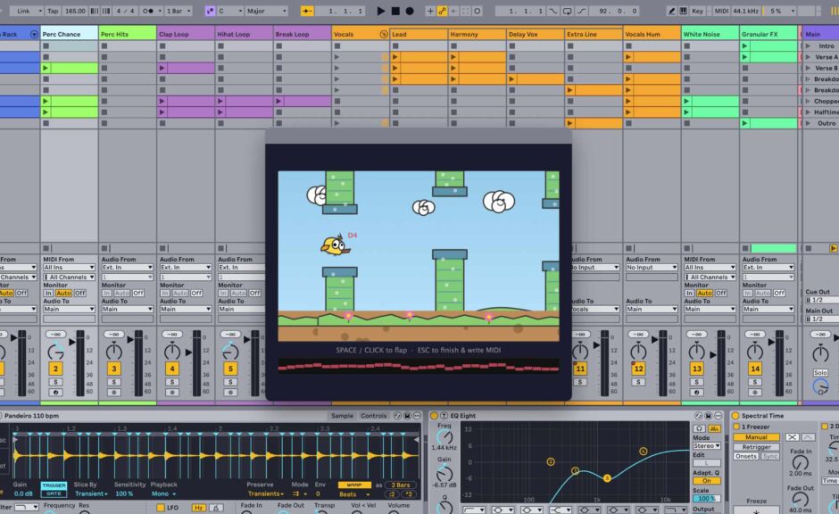Launch the first Lead track clip

[395, 57]
